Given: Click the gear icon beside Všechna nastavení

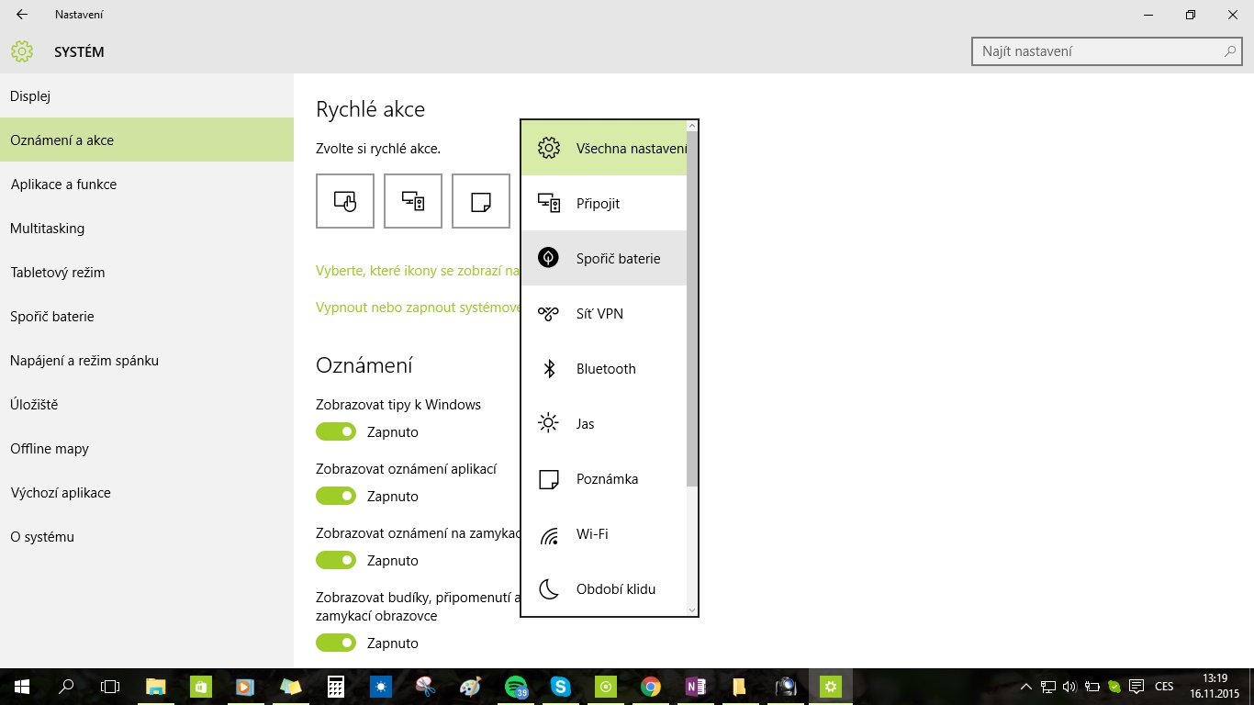Looking at the screenshot, I should (548, 148).
